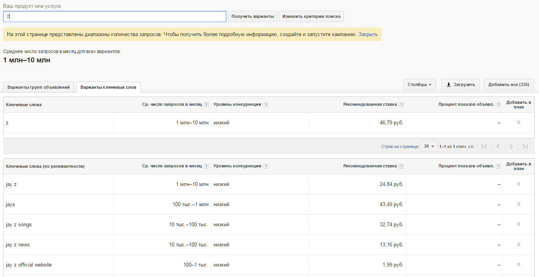The width and height of the screenshot is (539, 277).
Task: Add keyword "z" to plan arrow
Action: tap(518, 122)
